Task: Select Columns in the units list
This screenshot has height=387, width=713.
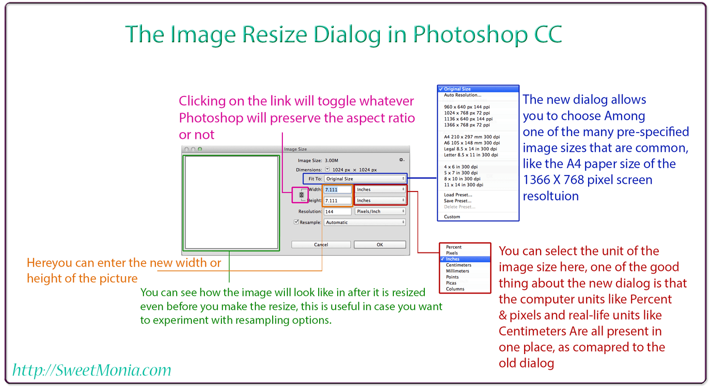Action: click(465, 289)
